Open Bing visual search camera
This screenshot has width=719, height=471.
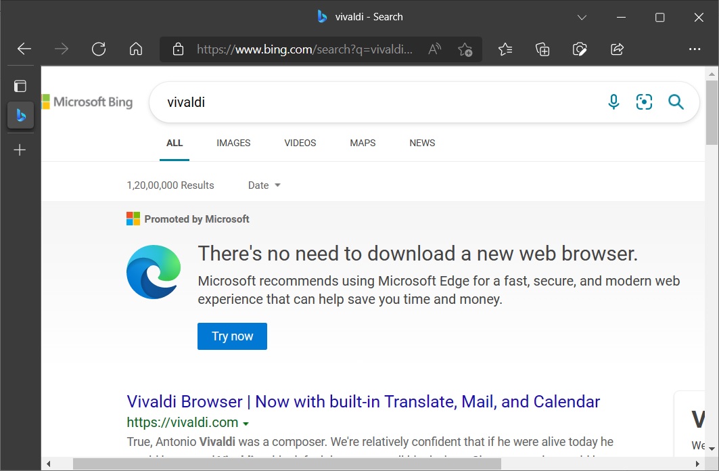pyautogui.click(x=644, y=102)
